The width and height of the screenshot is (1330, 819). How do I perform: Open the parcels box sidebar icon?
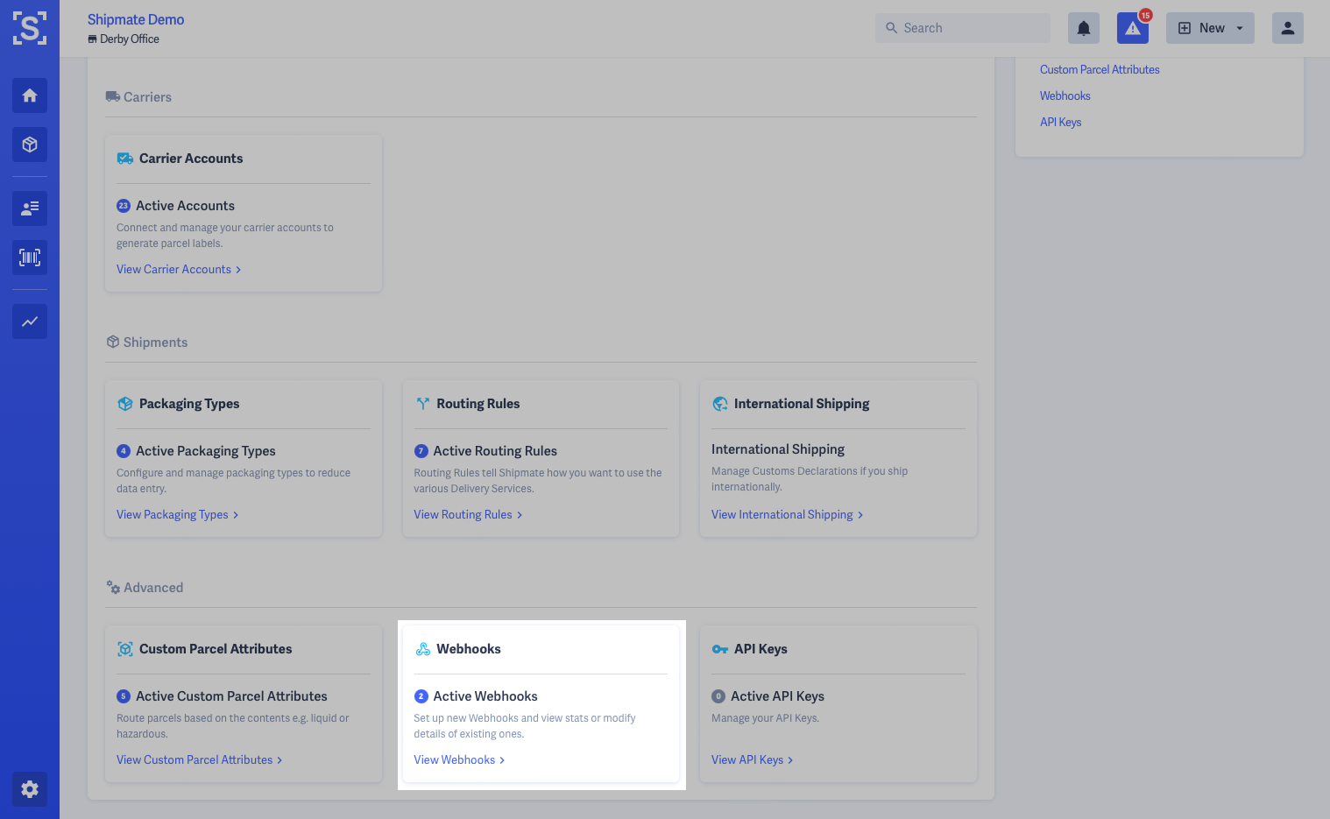click(x=30, y=145)
